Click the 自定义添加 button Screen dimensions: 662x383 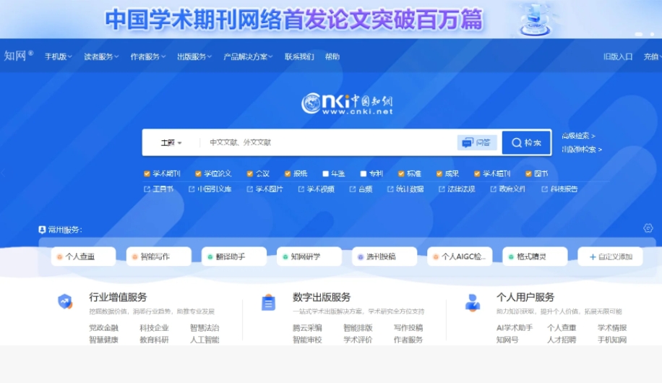(x=610, y=257)
